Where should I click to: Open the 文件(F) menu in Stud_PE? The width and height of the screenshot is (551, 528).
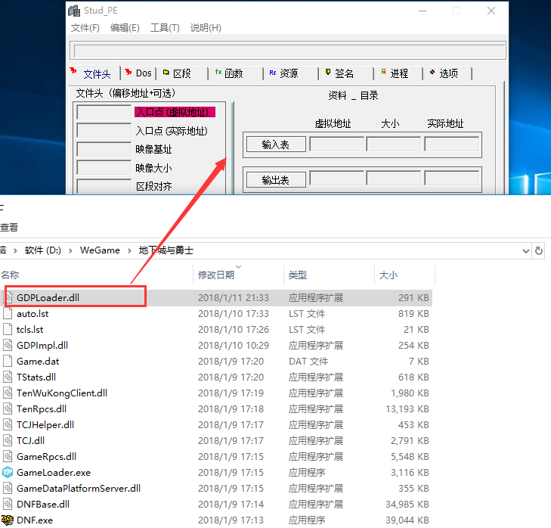pyautogui.click(x=85, y=28)
